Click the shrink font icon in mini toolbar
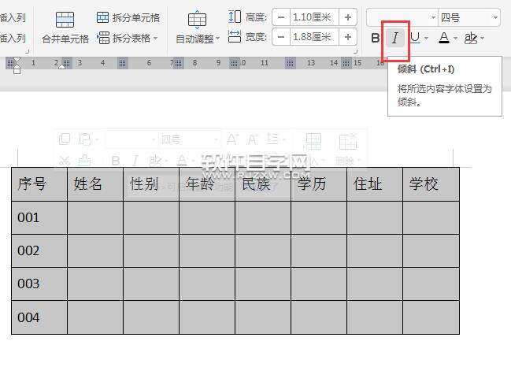 253,140
